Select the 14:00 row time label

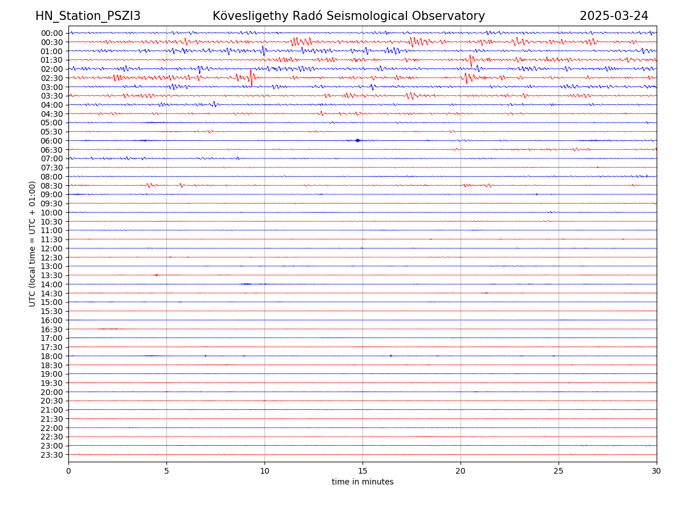(x=52, y=284)
